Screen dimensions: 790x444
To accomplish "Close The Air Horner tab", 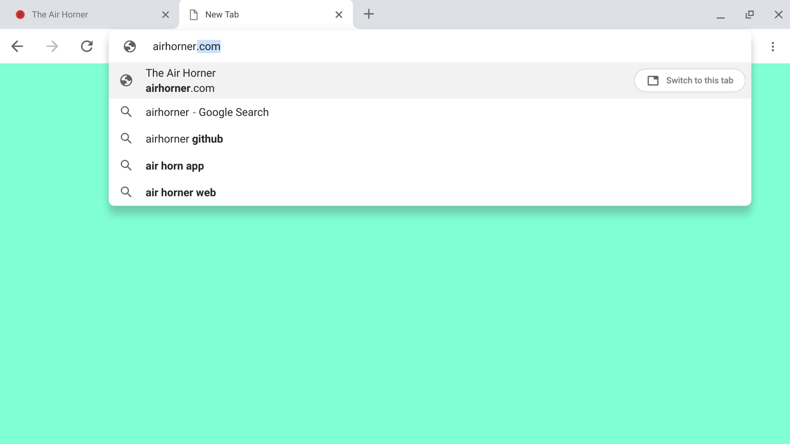I will (165, 14).
